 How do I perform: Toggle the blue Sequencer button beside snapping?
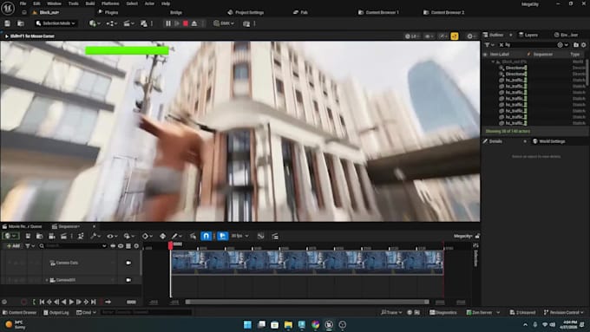tap(222, 236)
